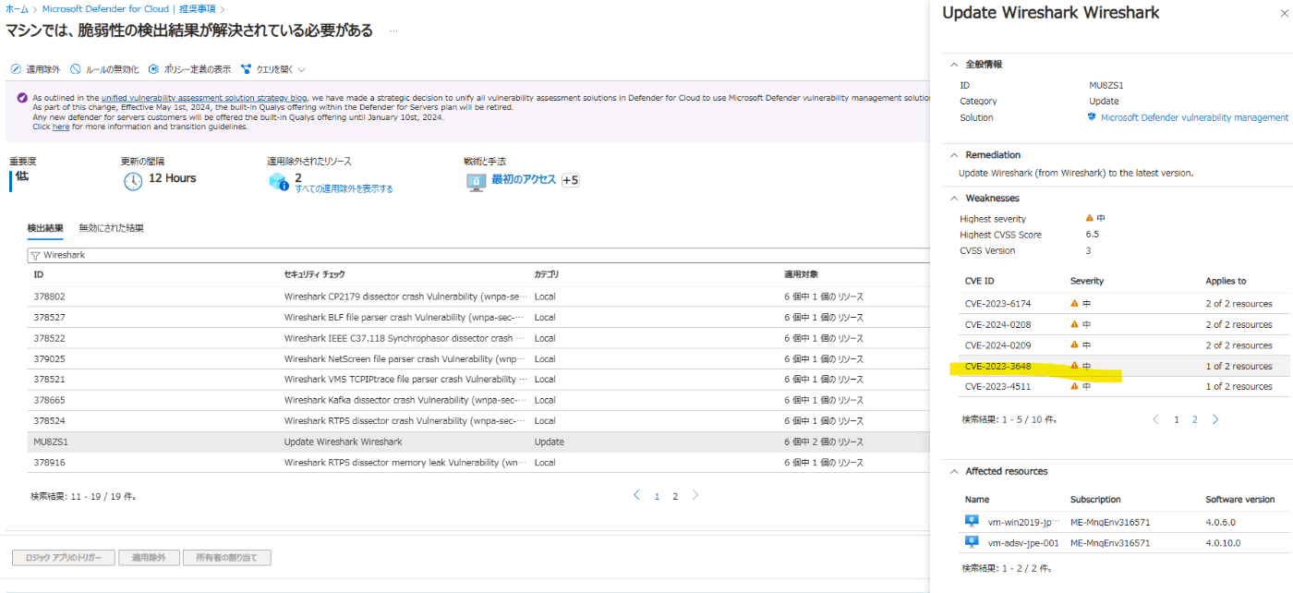Sort by the セキュリティ チェック column header
The image size is (1293, 593).
pyautogui.click(x=314, y=275)
